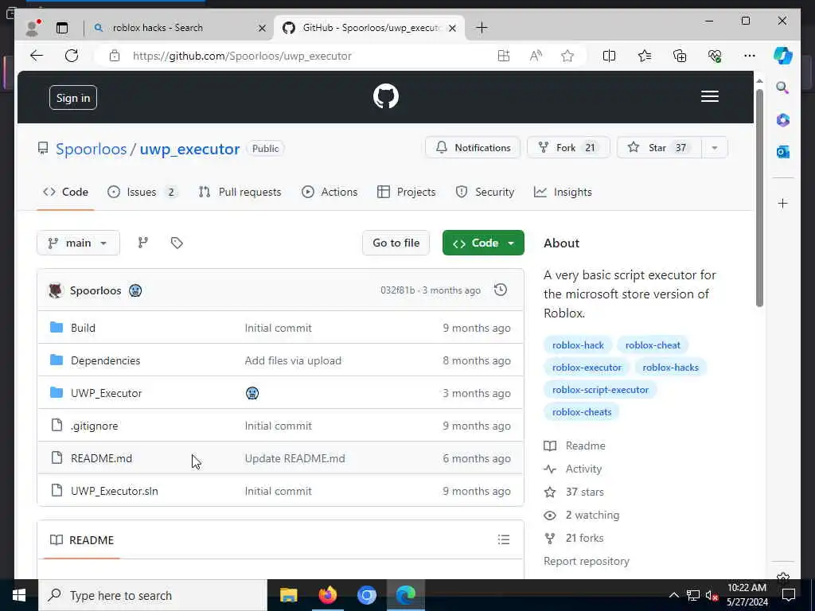Image resolution: width=815 pixels, height=611 pixels.
Task: View site info via the address bar lock icon
Action: (115, 56)
